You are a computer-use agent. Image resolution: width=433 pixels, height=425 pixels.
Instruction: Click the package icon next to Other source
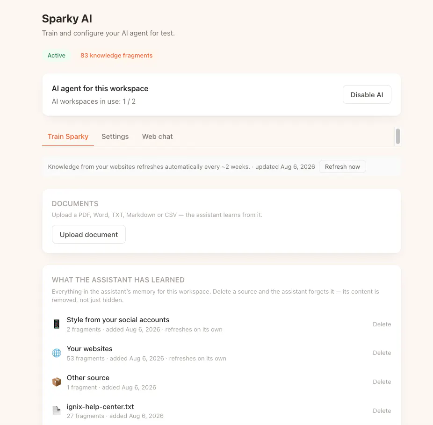click(x=57, y=382)
